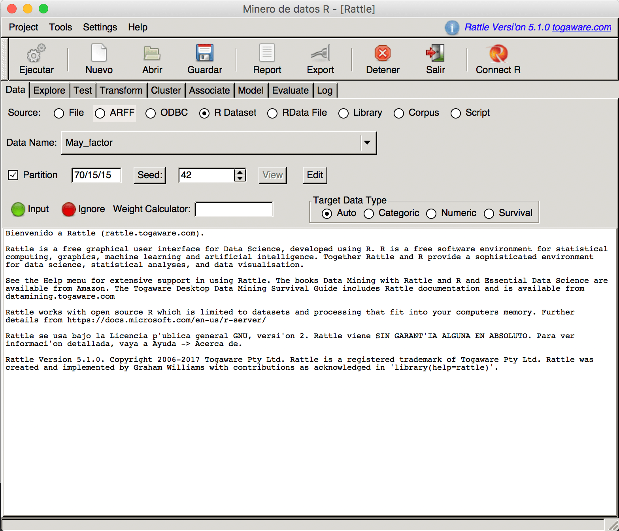The image size is (619, 531).
Task: Click the green Input indicator
Action: coord(18,209)
